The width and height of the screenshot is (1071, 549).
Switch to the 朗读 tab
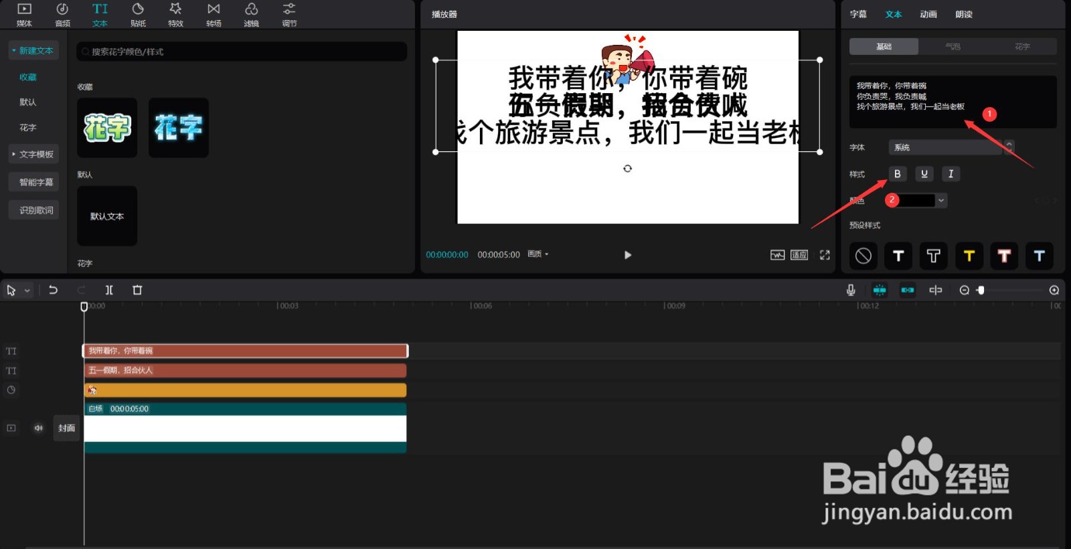pyautogui.click(x=964, y=14)
